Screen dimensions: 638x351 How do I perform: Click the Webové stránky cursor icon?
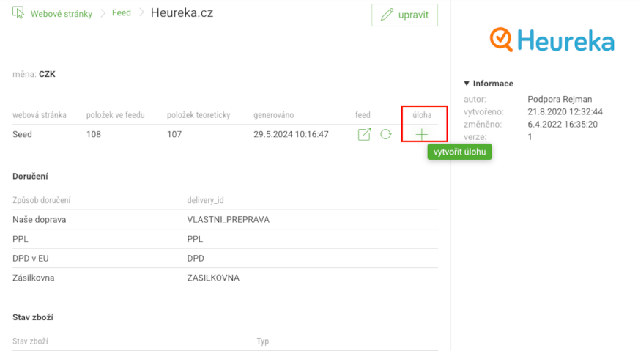18,12
